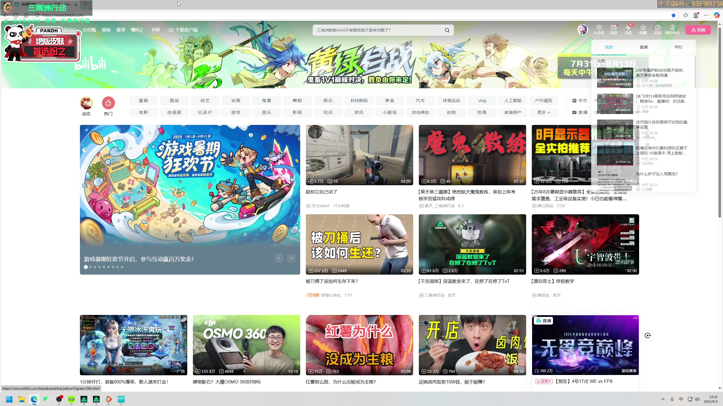The image size is (723, 406).
Task: Click the carousel previous arrow
Action: coord(279,258)
